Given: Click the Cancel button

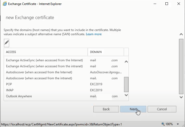Looking at the screenshot, I should 162,109.
